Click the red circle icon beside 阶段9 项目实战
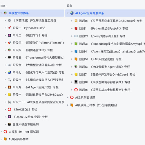This screenshot has height=145, width=145. 76,90
